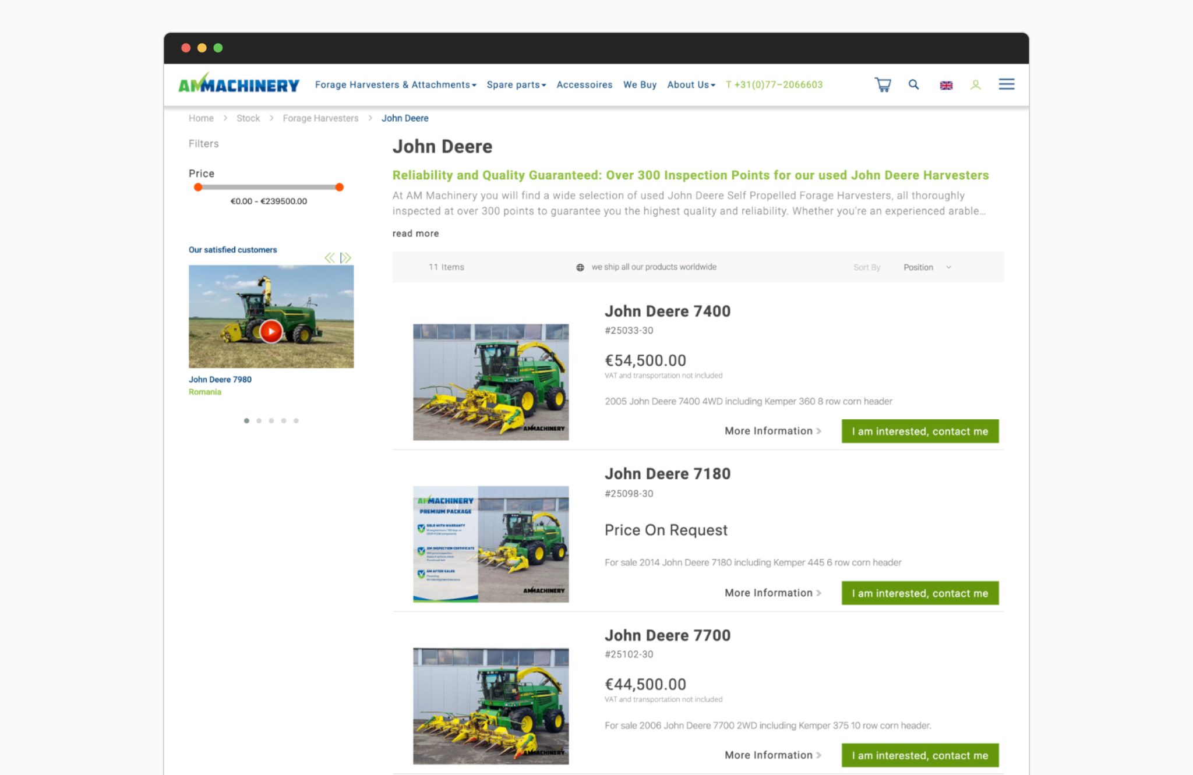1193x775 pixels.
Task: Expand description with read more
Action: click(415, 233)
